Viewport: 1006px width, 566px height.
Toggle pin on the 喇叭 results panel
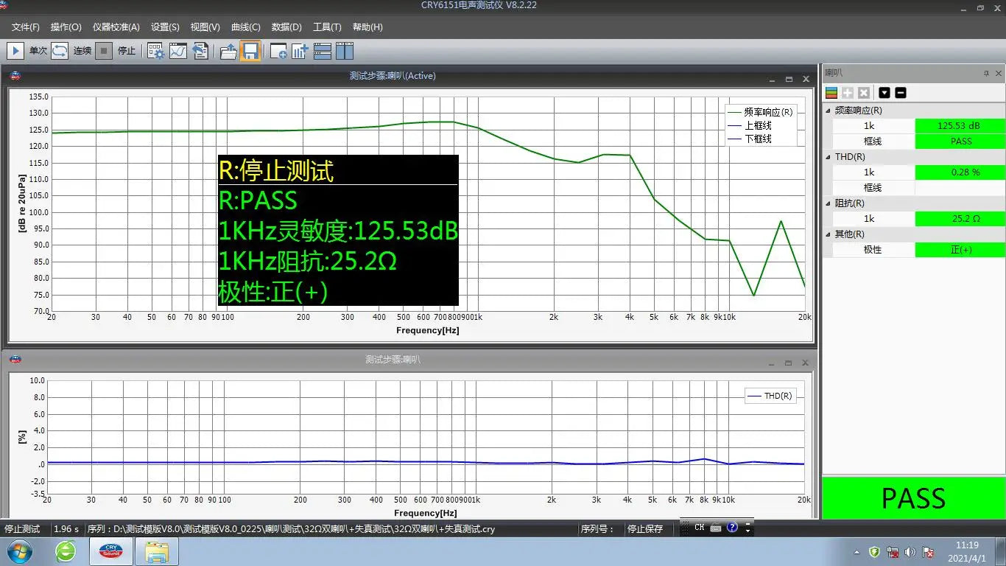coord(986,74)
